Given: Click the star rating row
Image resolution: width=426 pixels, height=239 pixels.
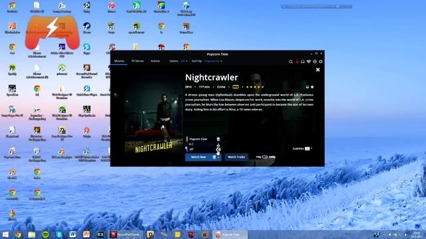Looking at the screenshot, I should [254, 87].
